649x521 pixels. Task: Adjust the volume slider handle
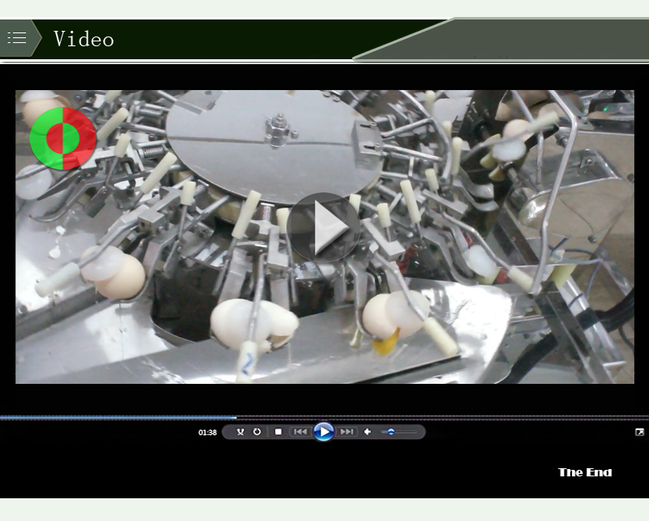point(391,431)
